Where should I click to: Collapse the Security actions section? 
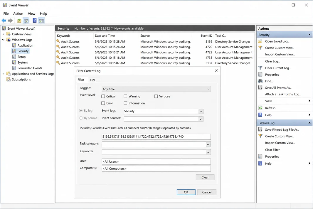[309, 35]
